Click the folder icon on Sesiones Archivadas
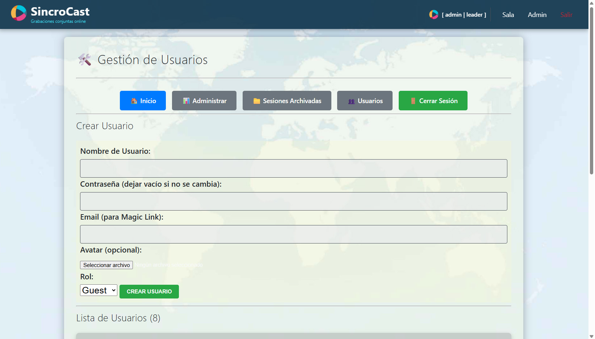This screenshot has height=339, width=595. [257, 101]
